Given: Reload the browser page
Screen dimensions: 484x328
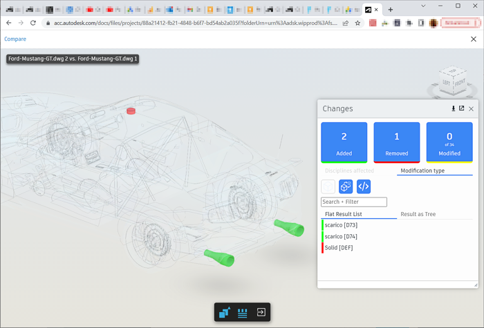Looking at the screenshot, I should [x=33, y=23].
